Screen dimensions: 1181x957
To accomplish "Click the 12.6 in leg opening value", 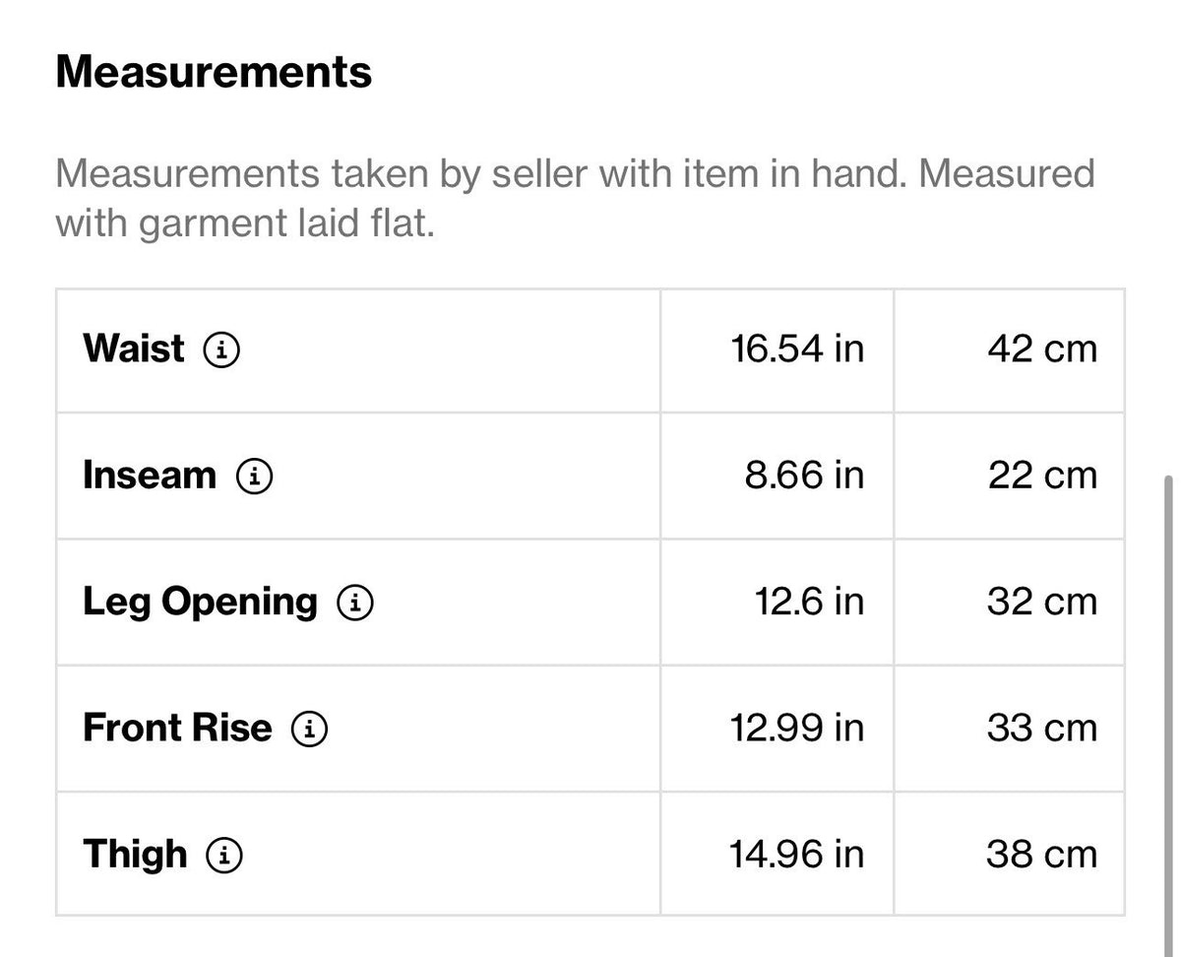I will pos(810,602).
